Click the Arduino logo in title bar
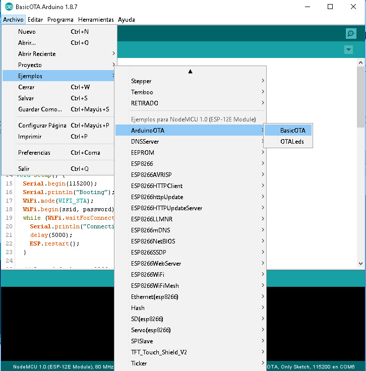Screen dimensions: 366x371 coord(9,7)
